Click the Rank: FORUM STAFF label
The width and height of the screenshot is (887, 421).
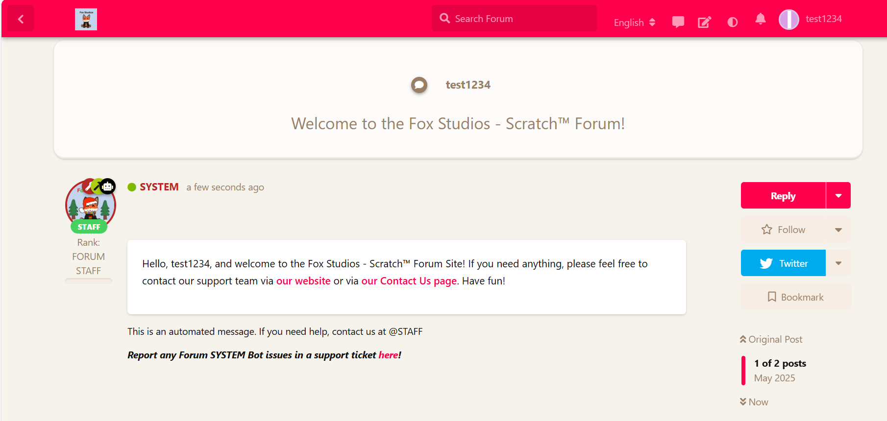[89, 257]
